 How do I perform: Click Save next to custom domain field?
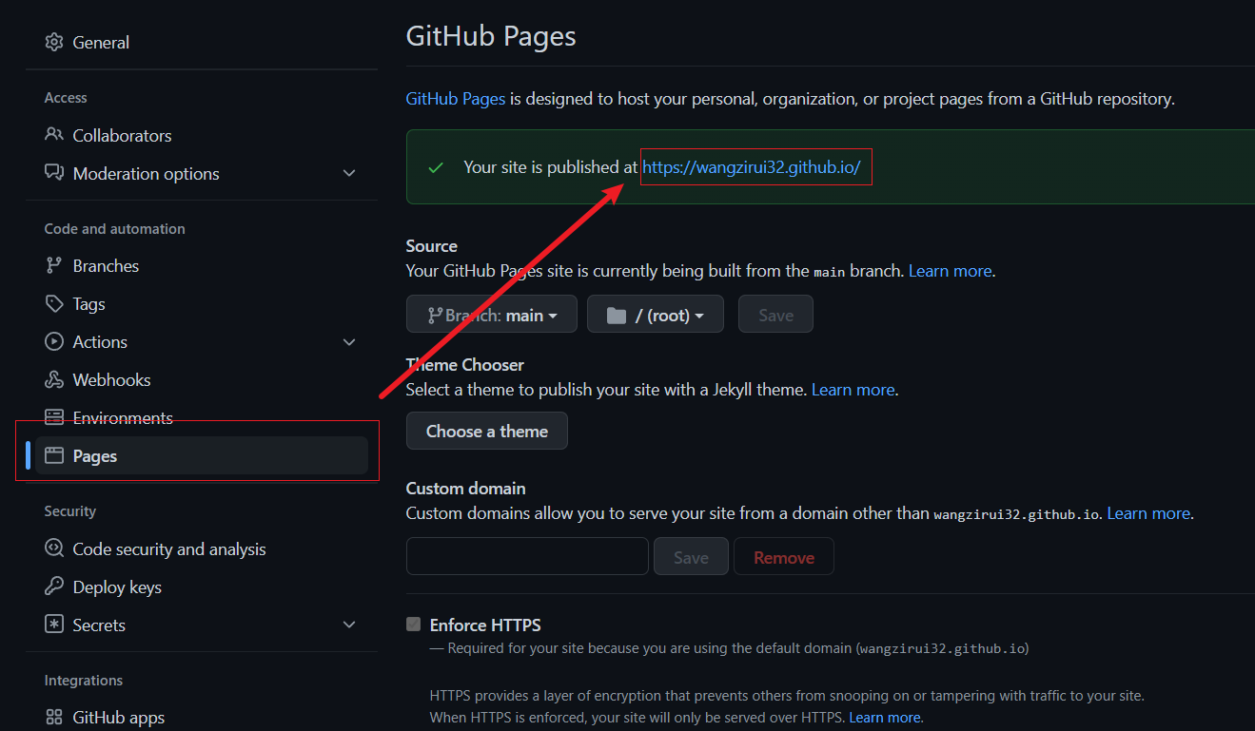pyautogui.click(x=691, y=556)
